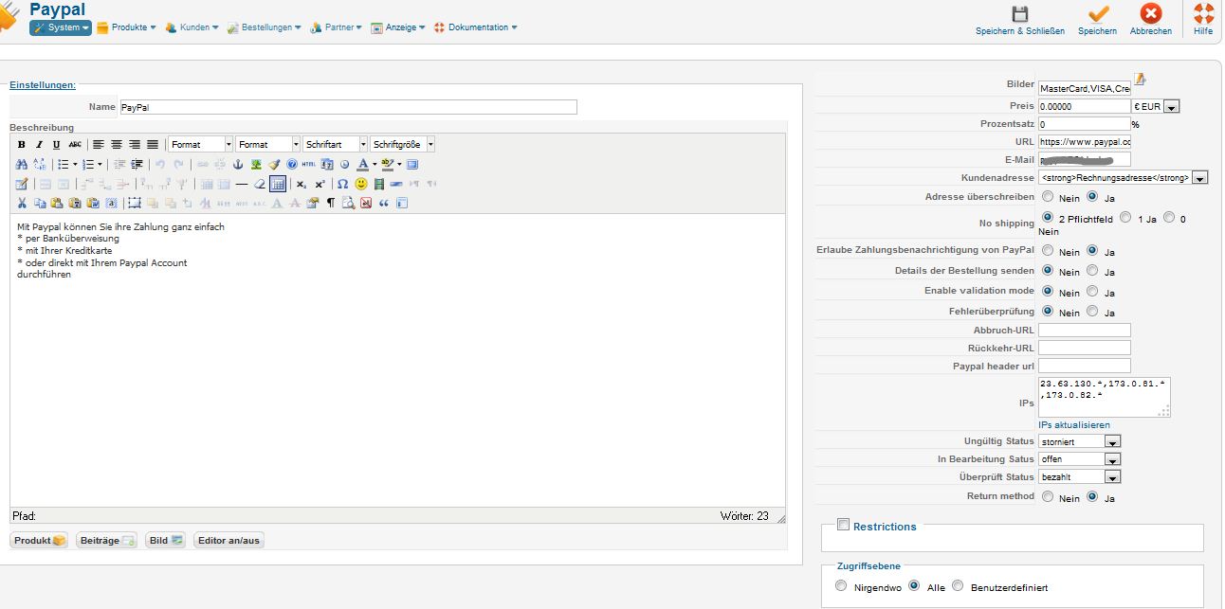
Task: Open the Anzeige menu
Action: pos(398,28)
